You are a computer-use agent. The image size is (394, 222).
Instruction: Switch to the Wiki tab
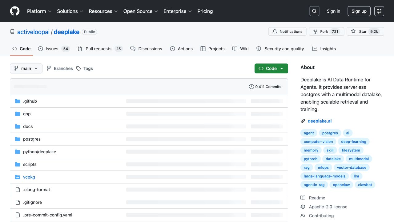240,49
